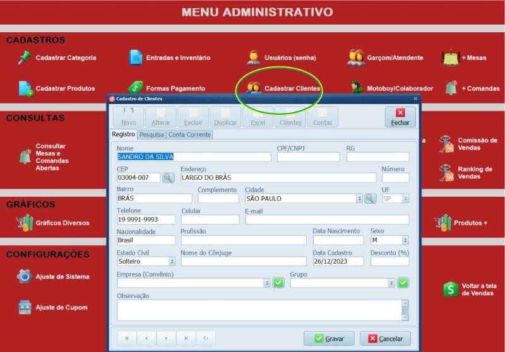Screen dimensions: 505x352
Task: Click green check beside Empresa (Convênio)
Action: pos(278,283)
